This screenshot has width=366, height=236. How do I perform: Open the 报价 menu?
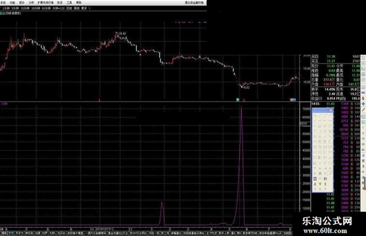(x=22, y=3)
